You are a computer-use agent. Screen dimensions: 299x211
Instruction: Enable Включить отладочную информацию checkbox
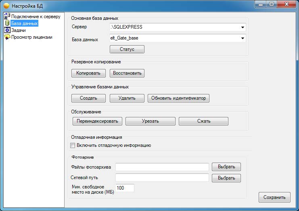73,145
